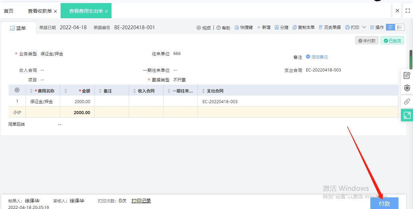Switch to list layout view toggle

391,27
